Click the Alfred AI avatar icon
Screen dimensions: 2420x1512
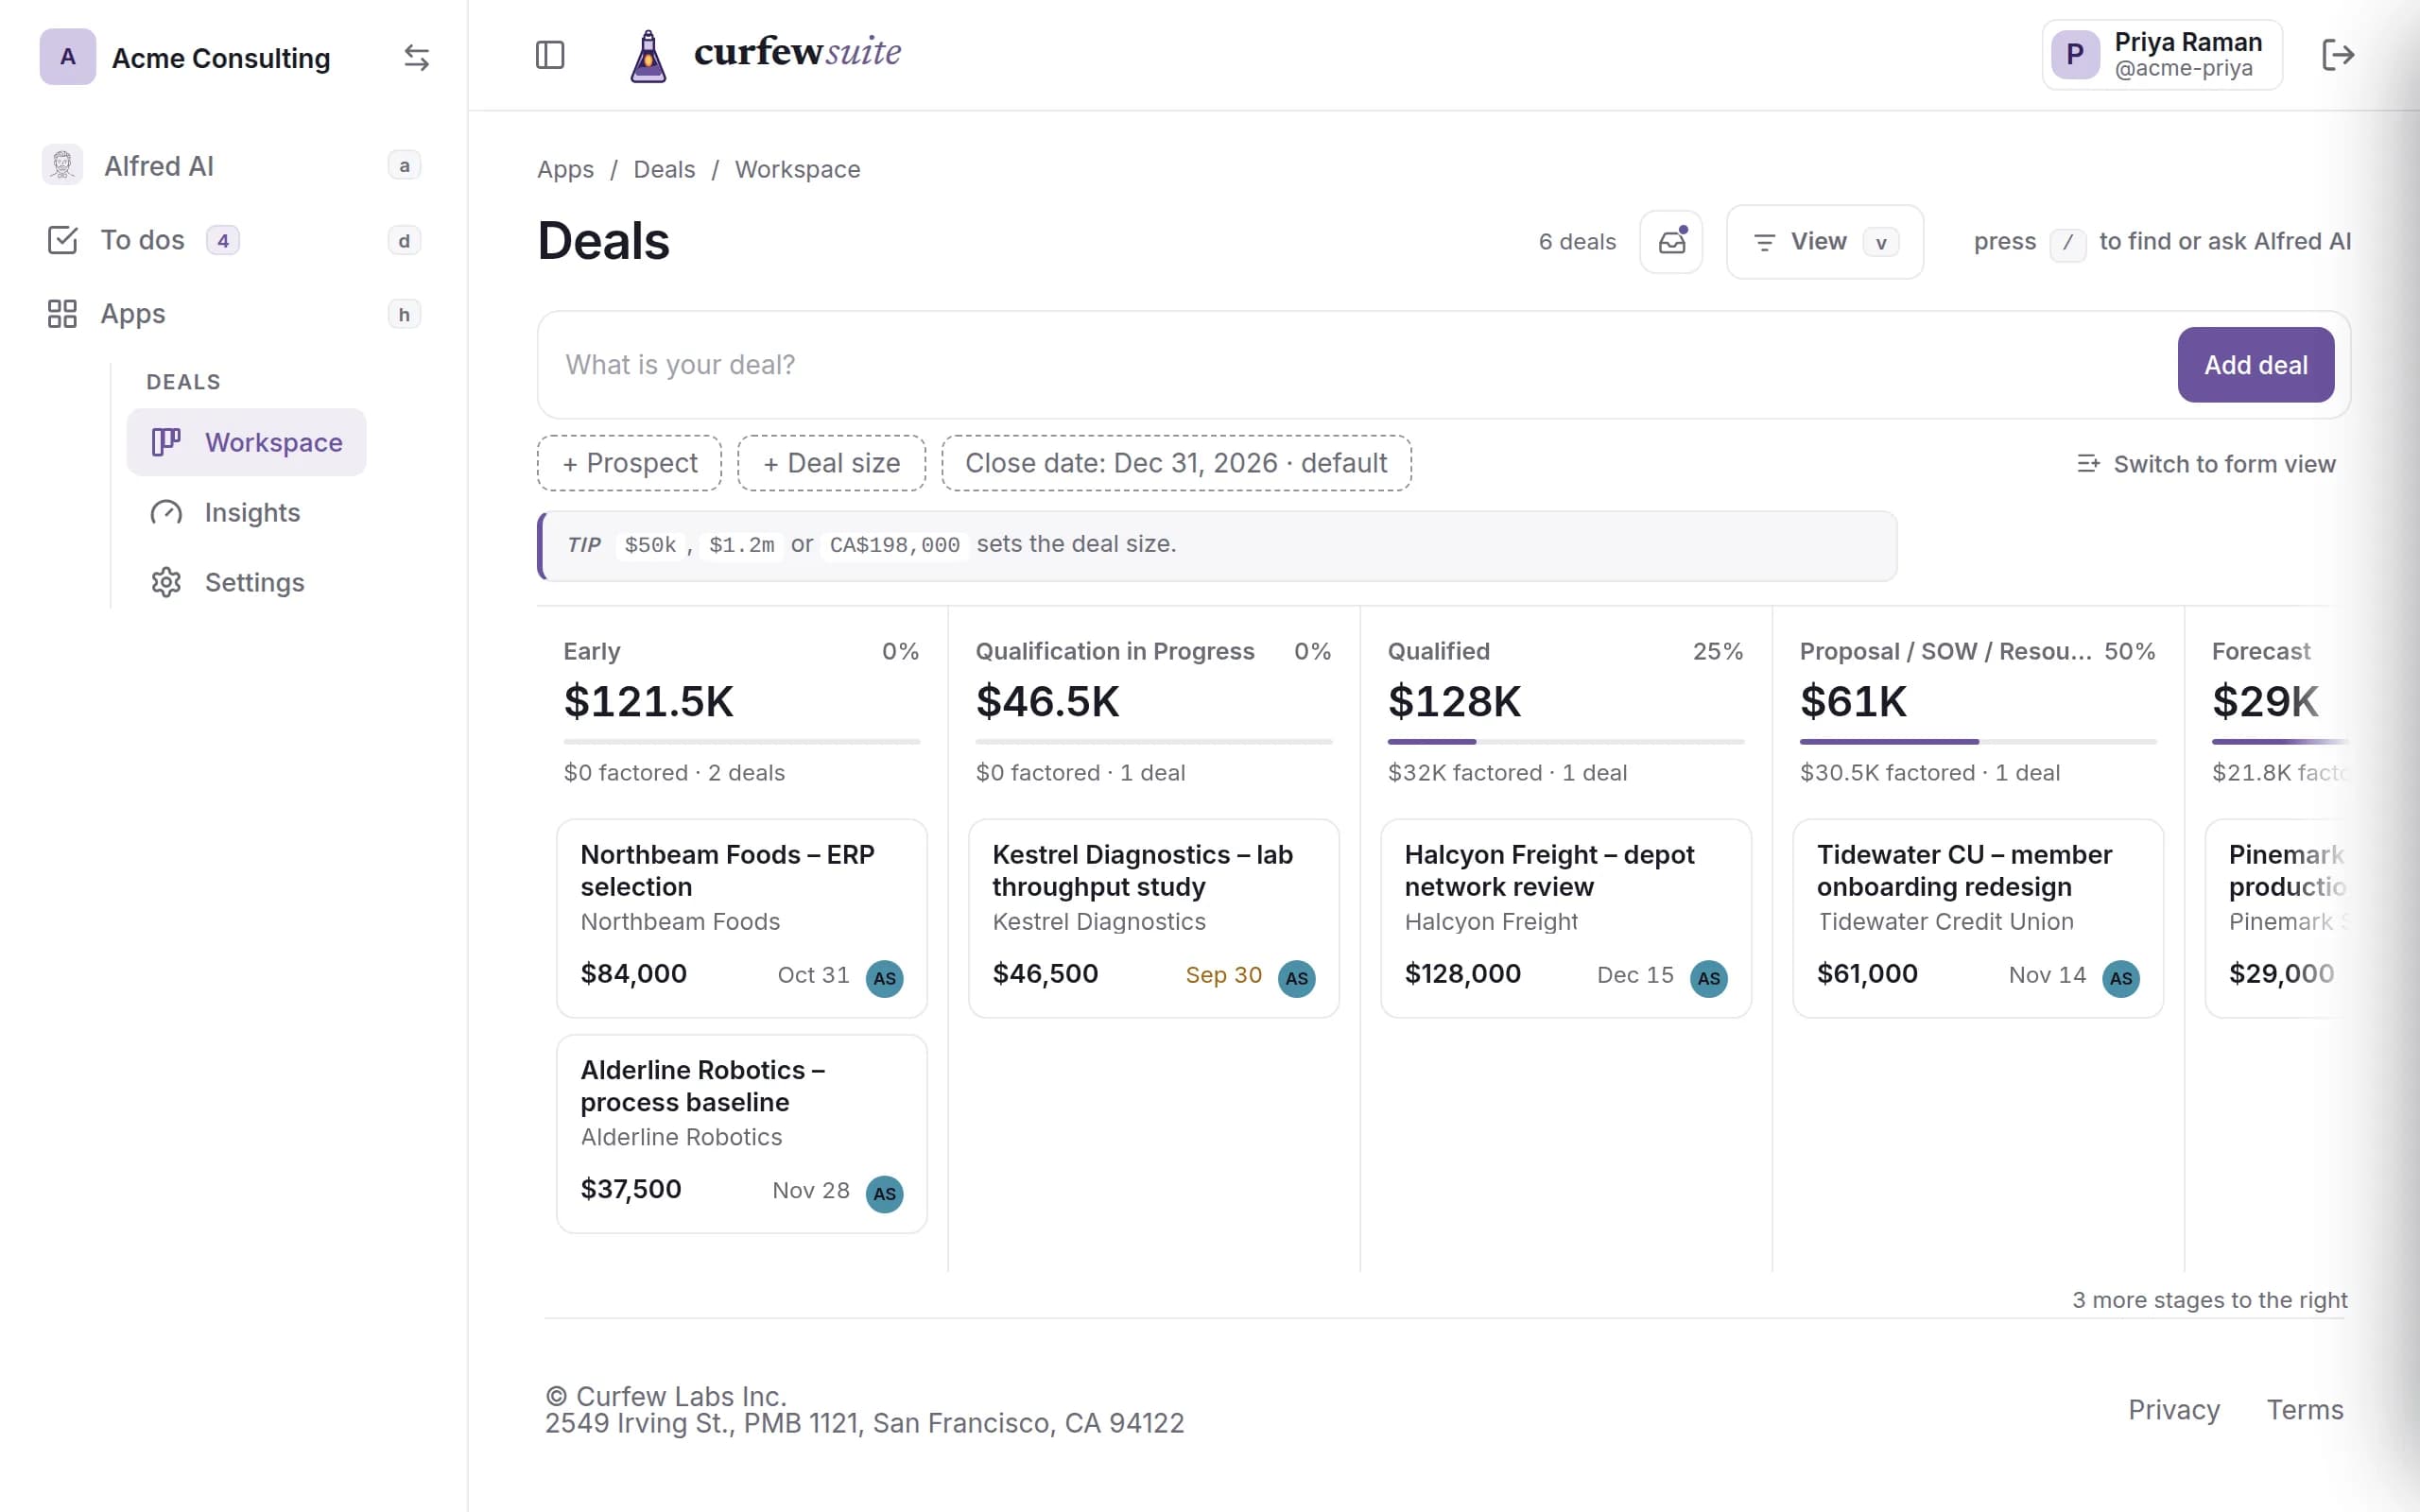(x=62, y=165)
